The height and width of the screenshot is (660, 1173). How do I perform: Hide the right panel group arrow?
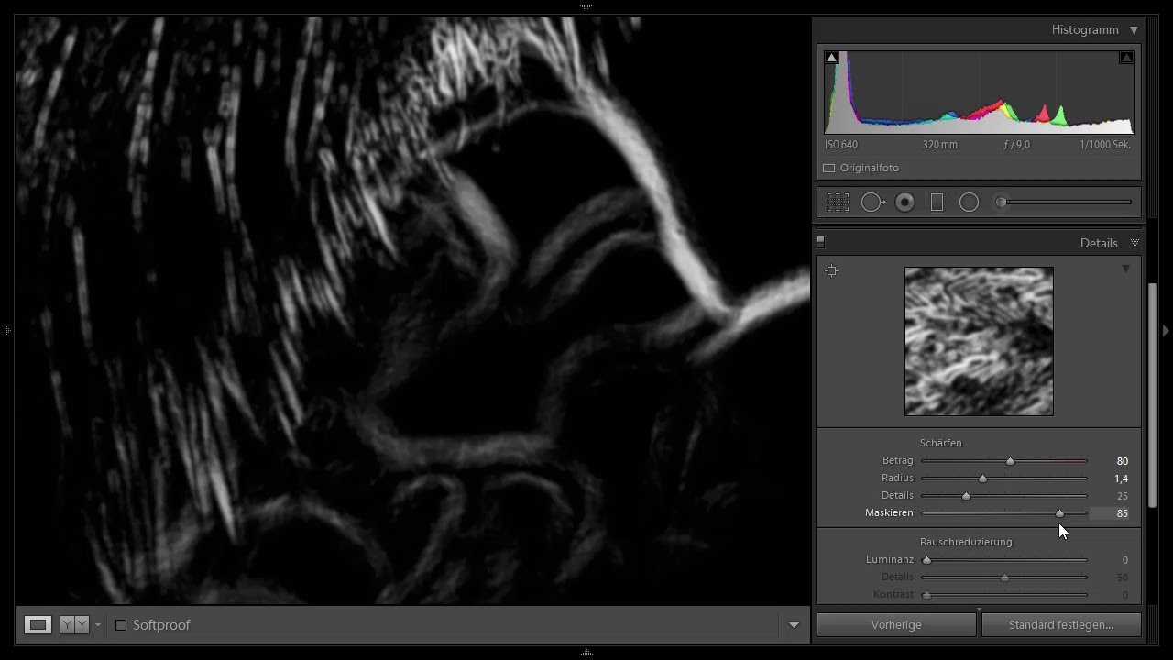click(1167, 330)
